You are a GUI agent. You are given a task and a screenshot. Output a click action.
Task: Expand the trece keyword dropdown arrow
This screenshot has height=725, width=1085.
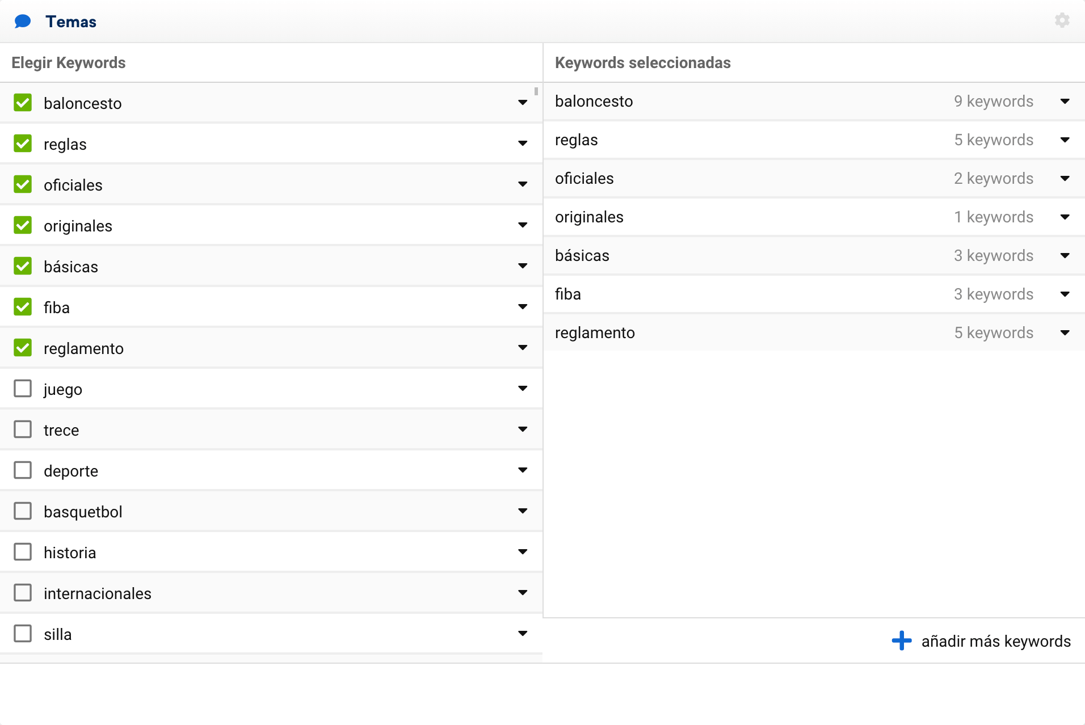[523, 429]
